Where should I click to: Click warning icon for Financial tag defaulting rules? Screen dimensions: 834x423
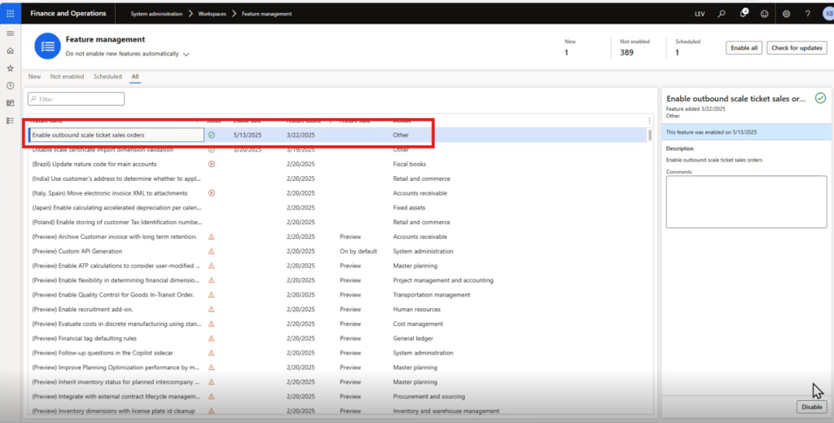[211, 338]
